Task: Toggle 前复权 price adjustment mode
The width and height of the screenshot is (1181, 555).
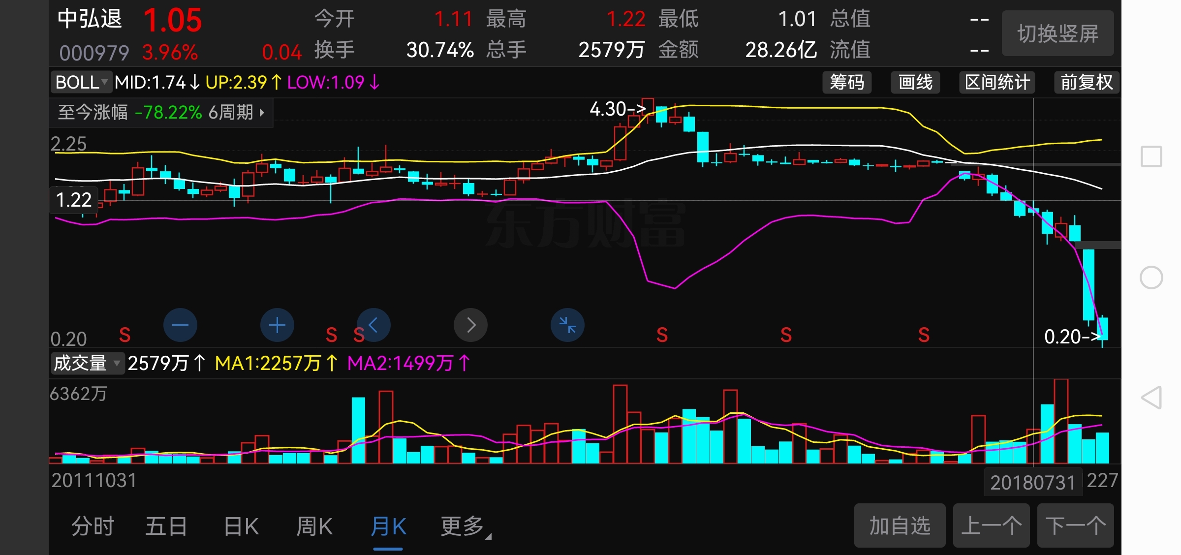Action: (1087, 82)
